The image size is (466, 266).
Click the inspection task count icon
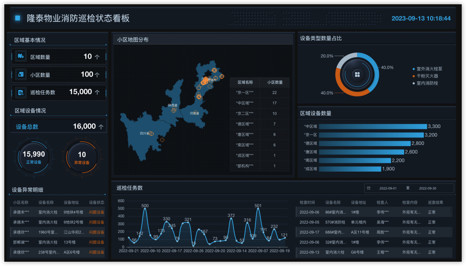pyautogui.click(x=21, y=93)
